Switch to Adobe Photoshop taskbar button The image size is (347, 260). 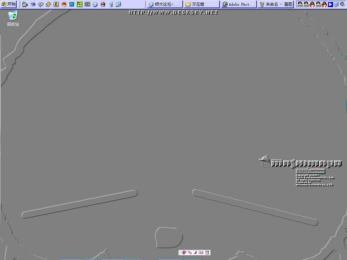(239, 4)
